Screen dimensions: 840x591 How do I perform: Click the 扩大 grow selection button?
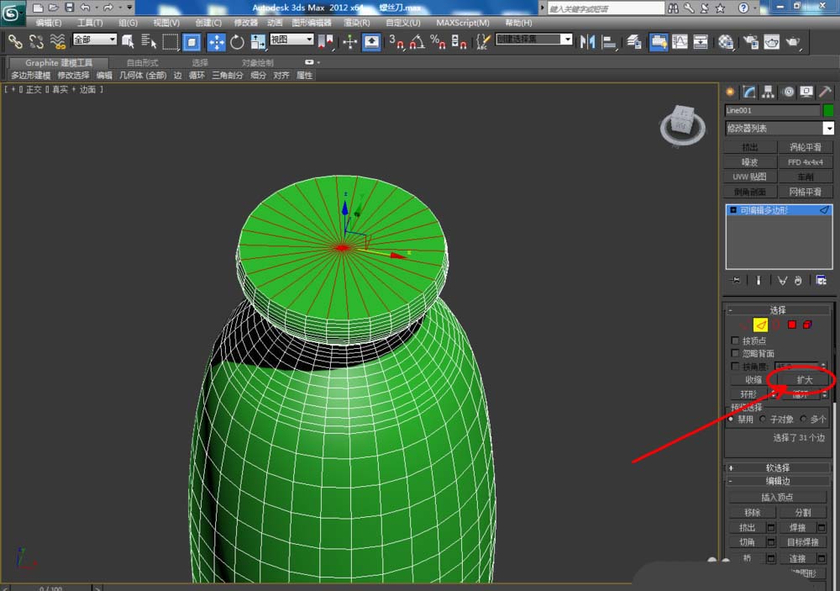pyautogui.click(x=805, y=380)
